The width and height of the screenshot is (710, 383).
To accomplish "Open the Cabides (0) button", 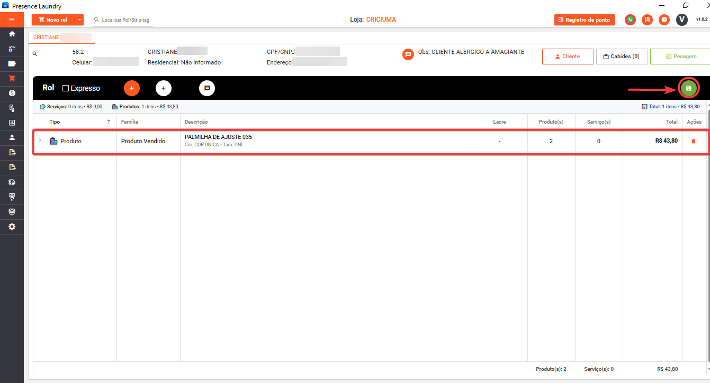I will [x=622, y=57].
